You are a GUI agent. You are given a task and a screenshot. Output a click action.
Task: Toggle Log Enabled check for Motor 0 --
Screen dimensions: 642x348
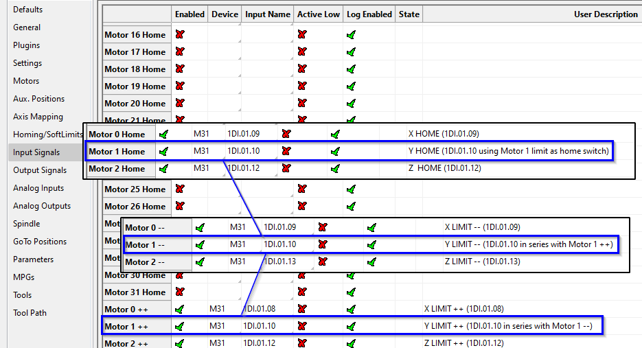(371, 227)
